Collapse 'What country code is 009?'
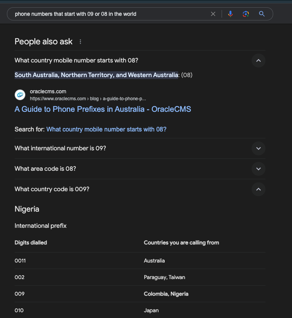The height and width of the screenshot is (318, 292). tap(259, 189)
